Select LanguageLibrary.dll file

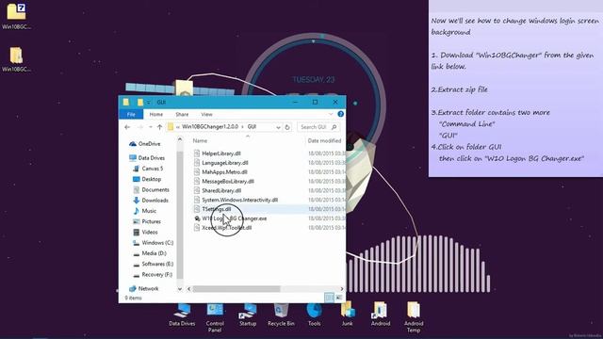click(225, 163)
